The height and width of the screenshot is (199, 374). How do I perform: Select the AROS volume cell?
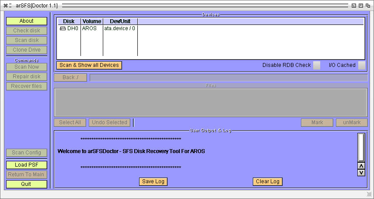click(89, 28)
